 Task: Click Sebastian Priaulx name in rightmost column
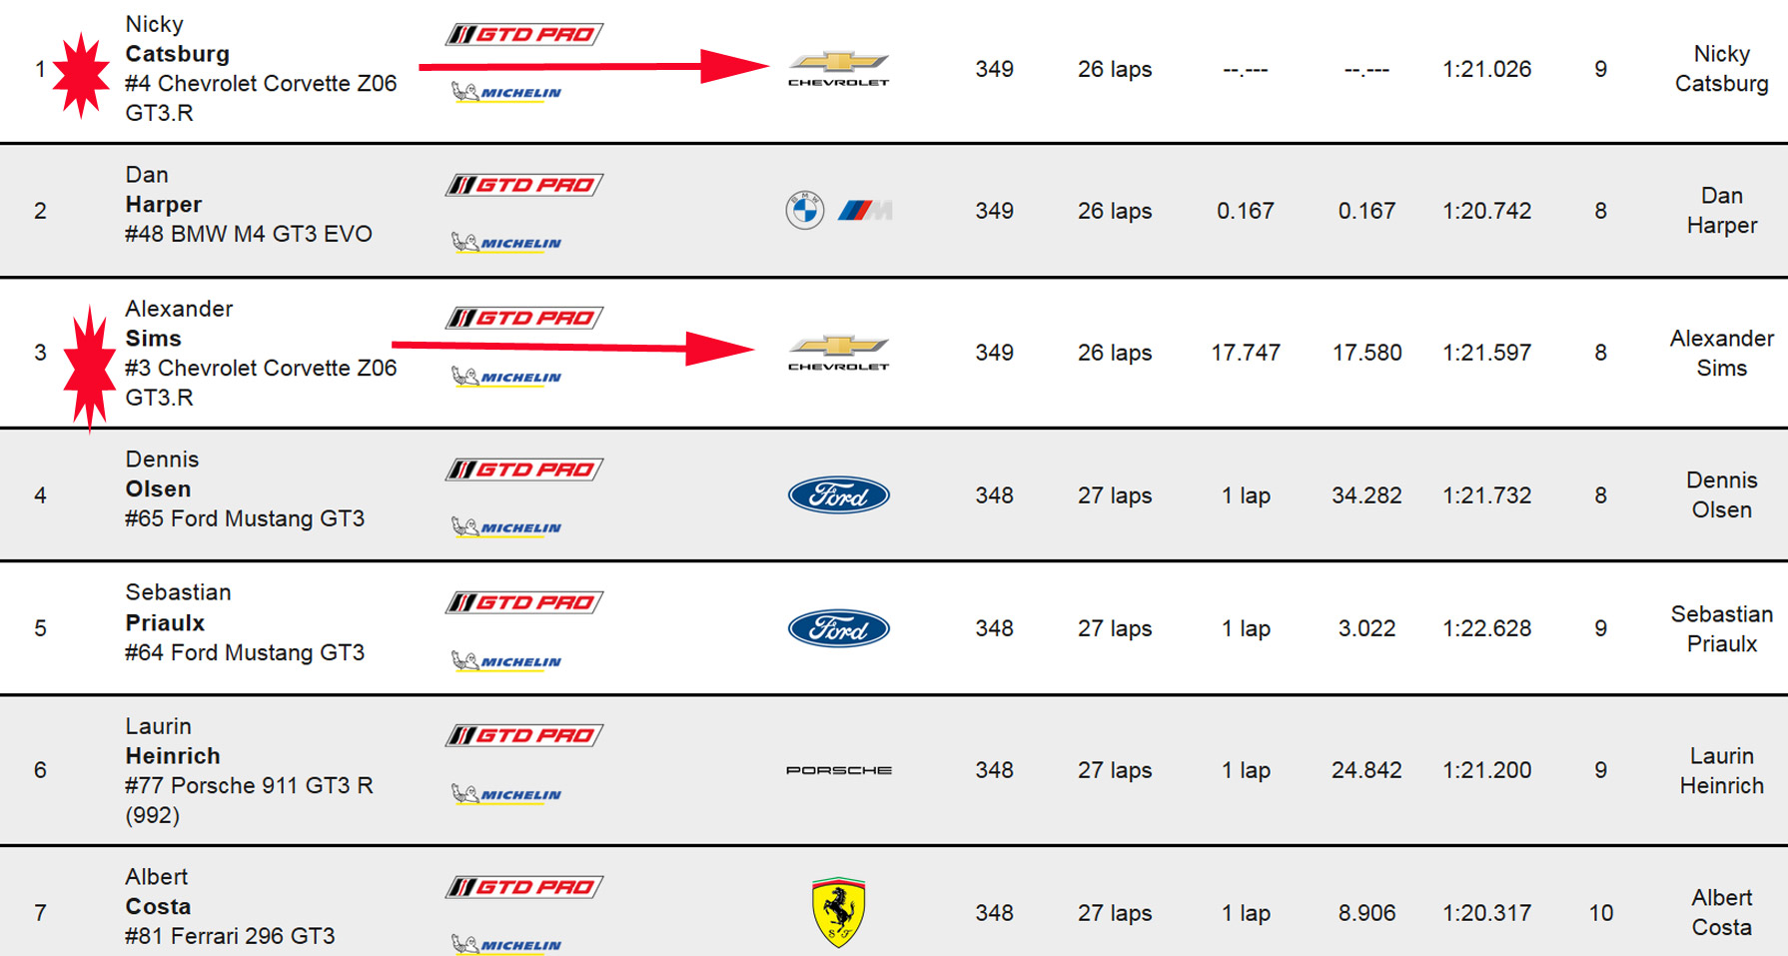(1721, 628)
